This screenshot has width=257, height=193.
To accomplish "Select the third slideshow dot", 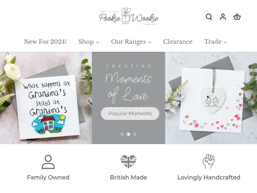I will (x=135, y=134).
